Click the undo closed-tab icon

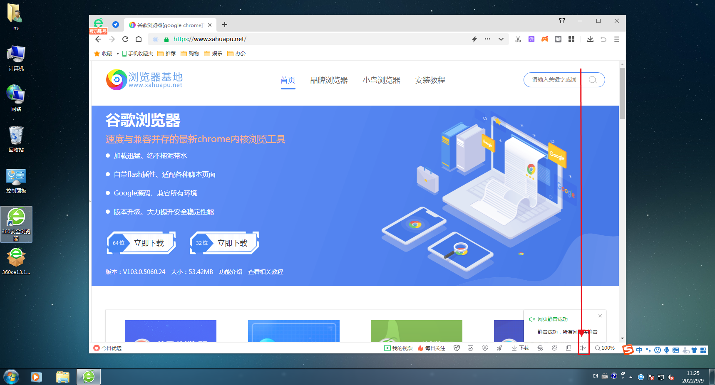603,39
